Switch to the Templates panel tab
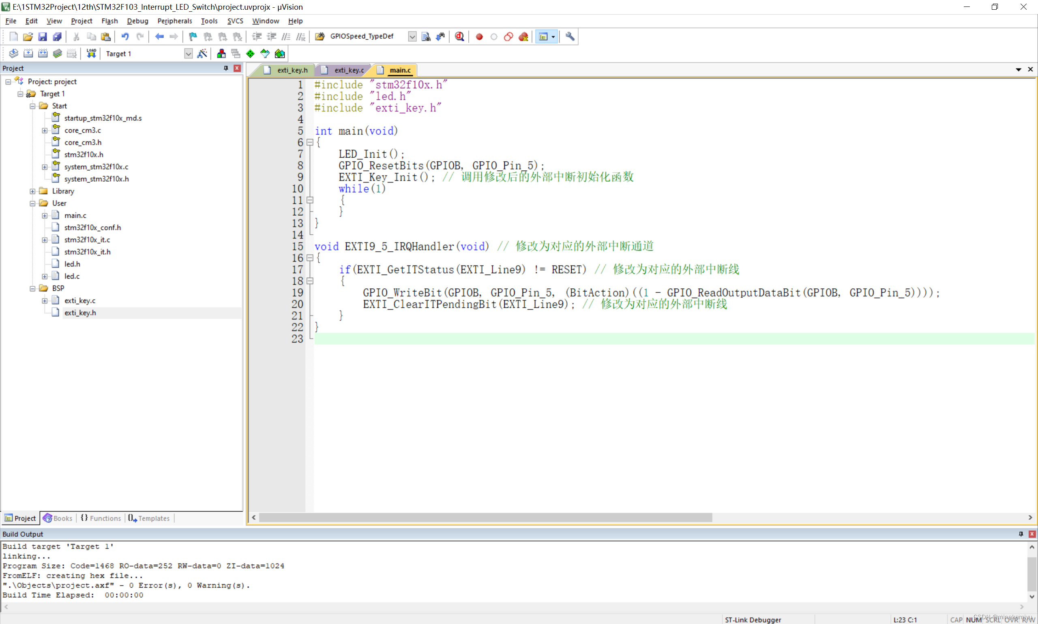Screen dimensions: 1038x624 coord(149,518)
